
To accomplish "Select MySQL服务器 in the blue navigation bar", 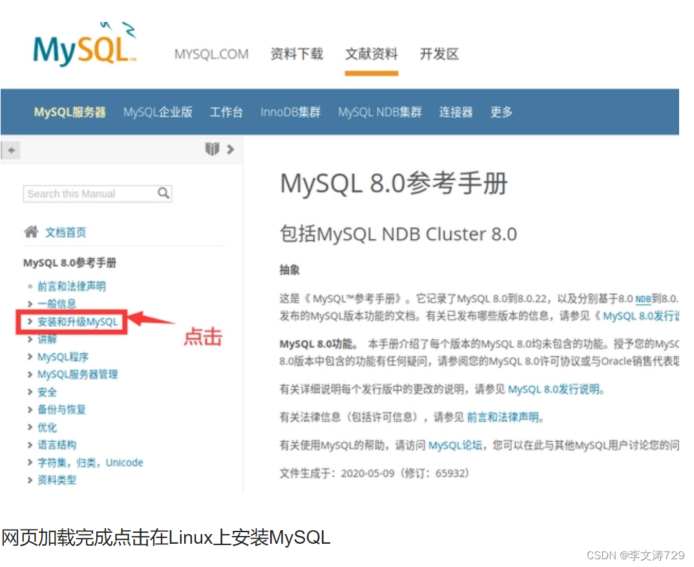I will (69, 111).
